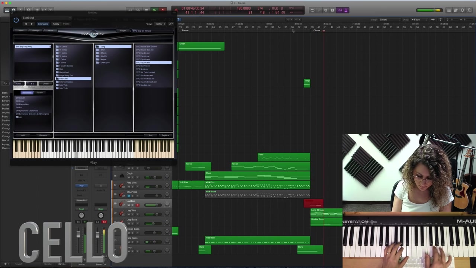Screen dimensions: 476x268
Task: Click the plugin Copy button
Action: (x=56, y=24)
